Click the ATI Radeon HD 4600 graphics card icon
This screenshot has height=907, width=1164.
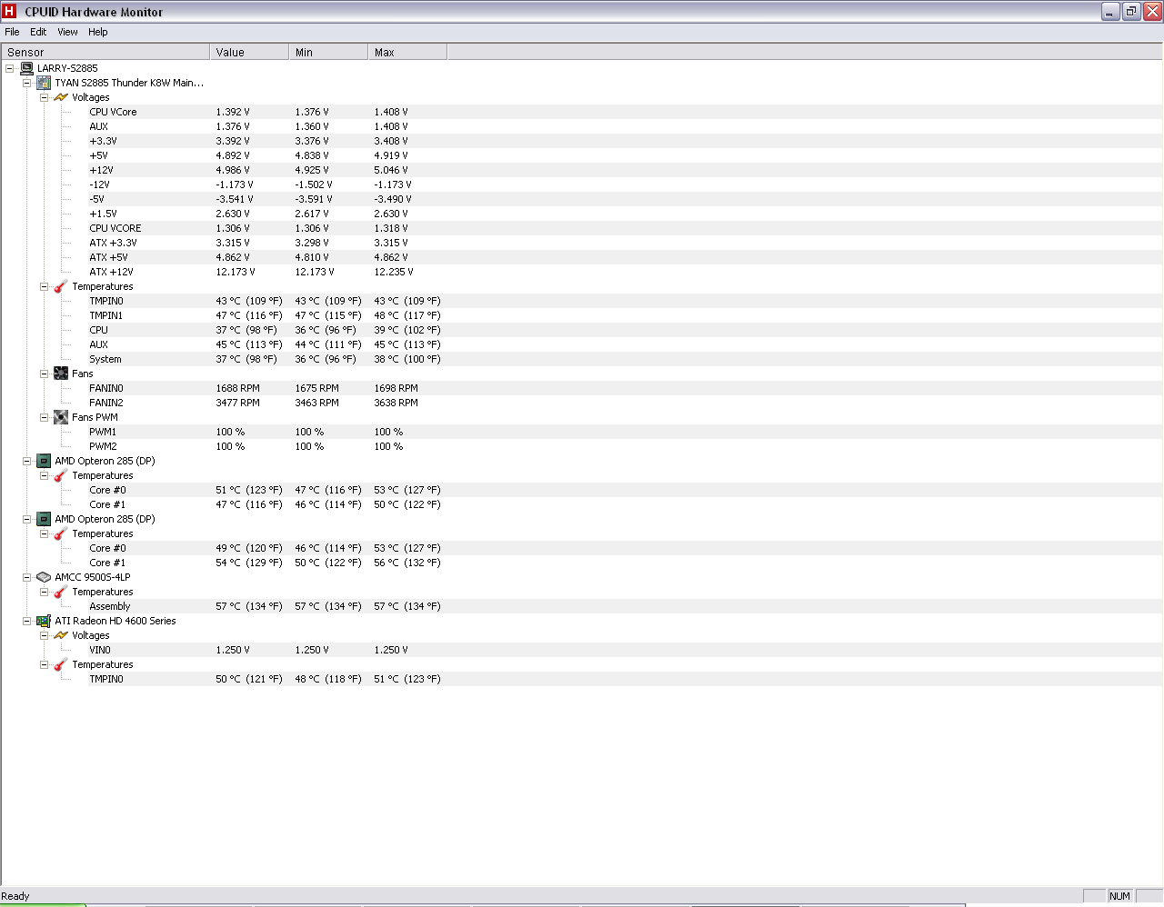(x=44, y=621)
